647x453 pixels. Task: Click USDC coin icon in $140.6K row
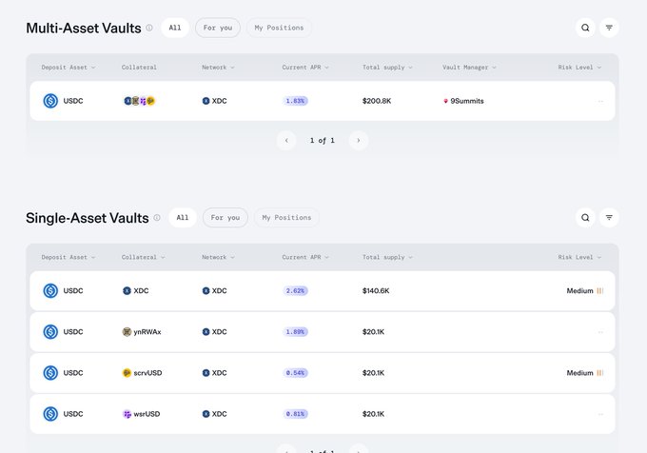pos(50,290)
